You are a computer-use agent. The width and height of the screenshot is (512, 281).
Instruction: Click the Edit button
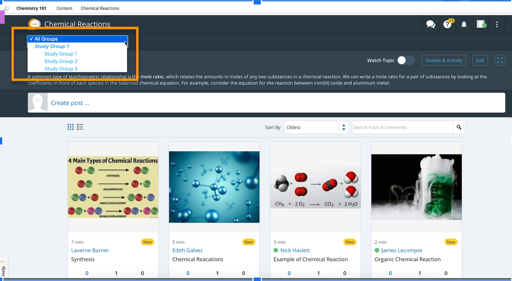[x=480, y=60]
